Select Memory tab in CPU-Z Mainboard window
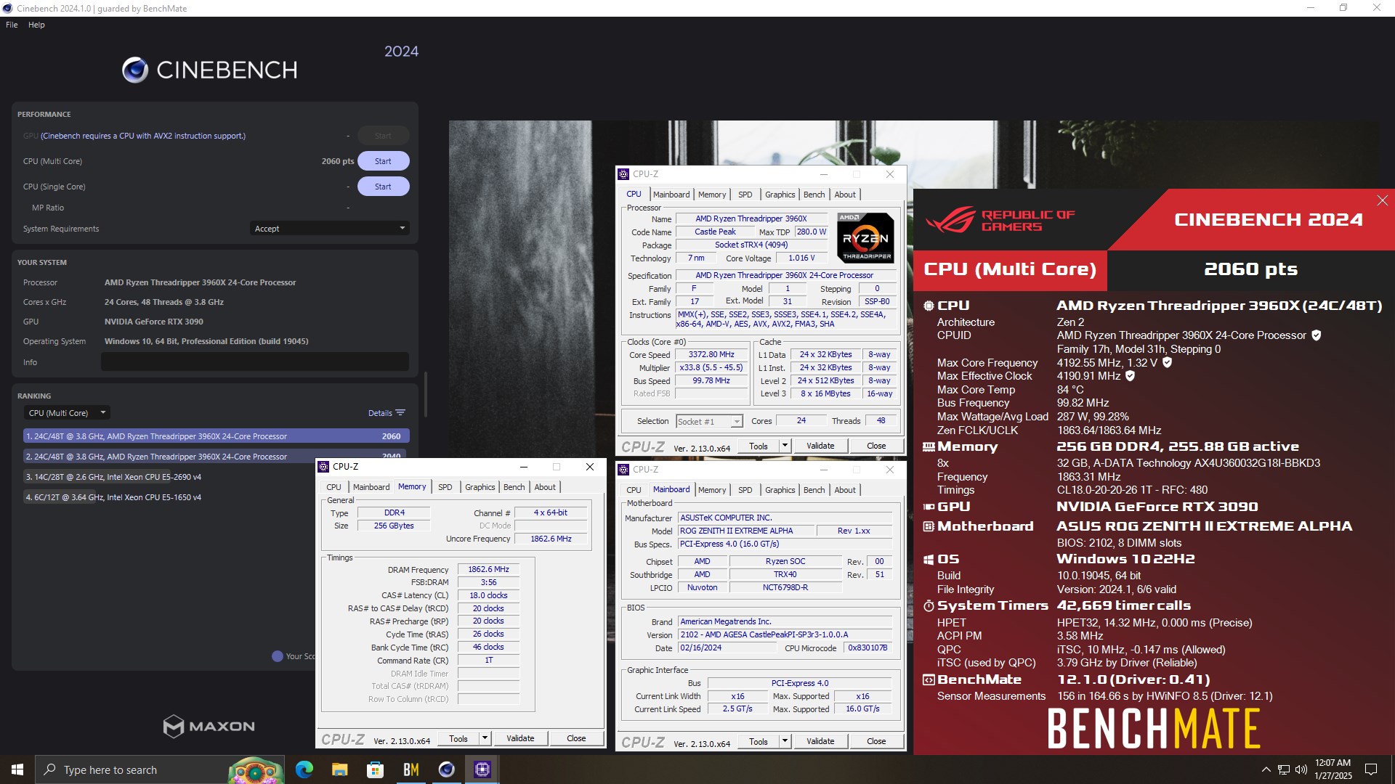 [711, 490]
